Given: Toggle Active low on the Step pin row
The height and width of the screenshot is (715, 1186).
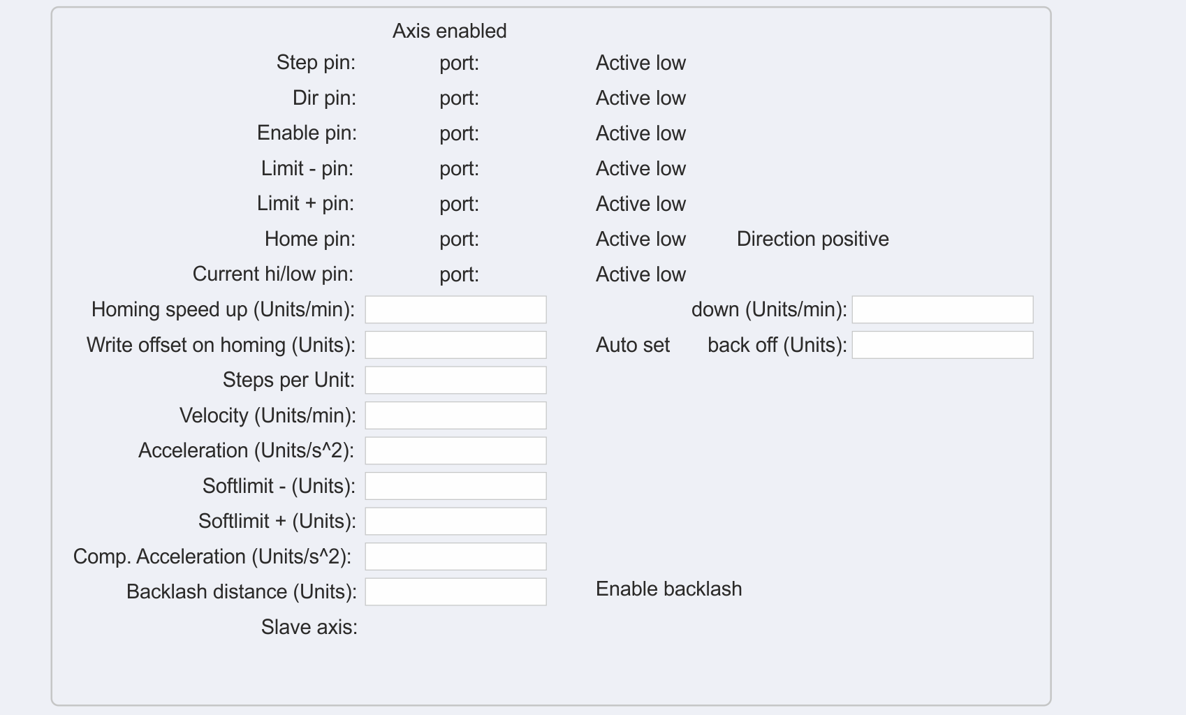Looking at the screenshot, I should click(x=640, y=63).
